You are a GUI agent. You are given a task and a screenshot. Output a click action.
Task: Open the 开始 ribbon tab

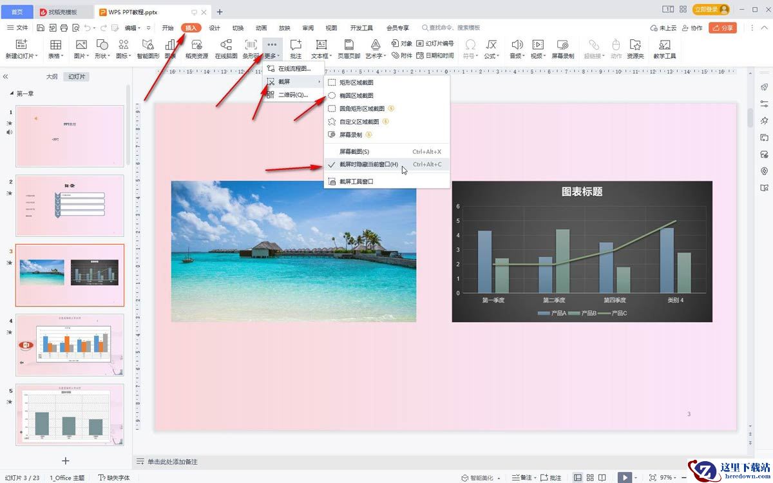point(168,28)
